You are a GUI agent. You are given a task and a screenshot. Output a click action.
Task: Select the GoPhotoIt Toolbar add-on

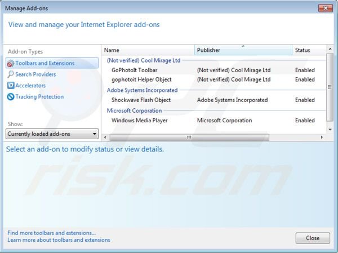(x=134, y=70)
